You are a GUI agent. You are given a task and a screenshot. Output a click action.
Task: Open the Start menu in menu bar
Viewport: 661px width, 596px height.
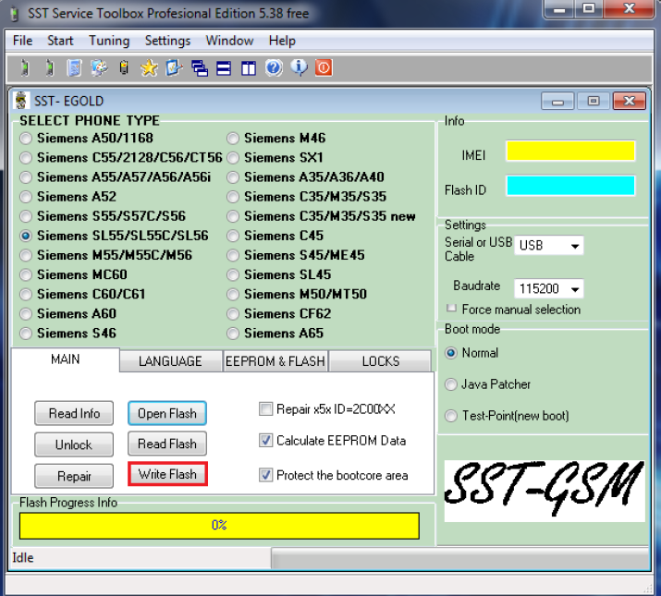pyautogui.click(x=60, y=41)
